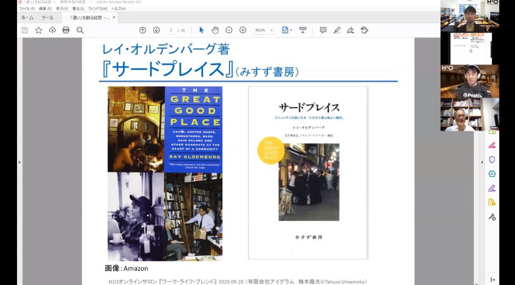Open More Tools wrench icon in right pane
The height and width of the screenshot is (285, 515).
pyautogui.click(x=492, y=217)
